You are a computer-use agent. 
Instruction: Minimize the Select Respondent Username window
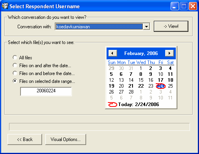point(175,6)
